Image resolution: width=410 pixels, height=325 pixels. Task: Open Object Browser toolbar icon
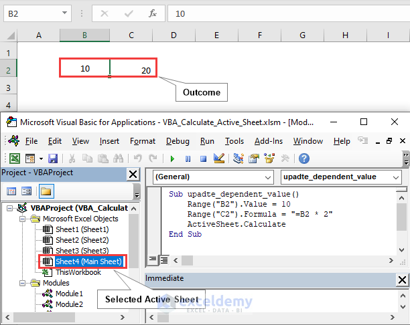coord(269,158)
